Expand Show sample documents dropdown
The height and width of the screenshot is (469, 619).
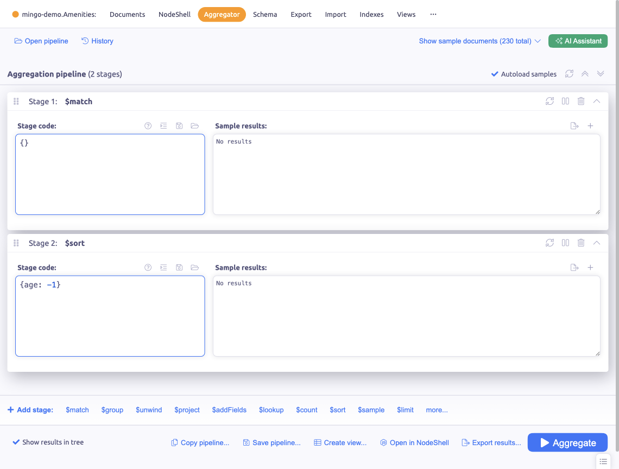tap(479, 41)
